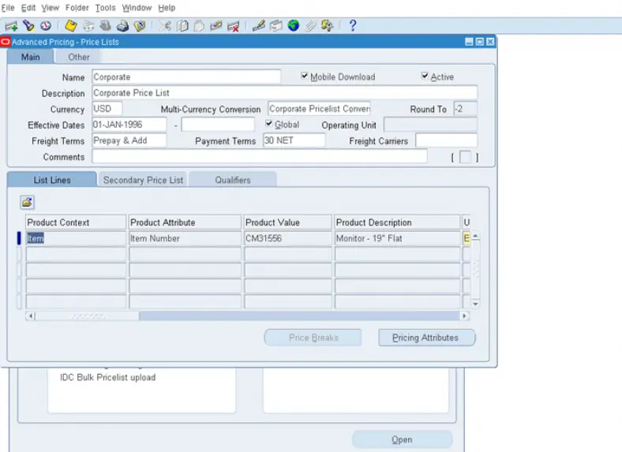Open Window Help question mark icon
The image size is (622, 452).
point(352,26)
